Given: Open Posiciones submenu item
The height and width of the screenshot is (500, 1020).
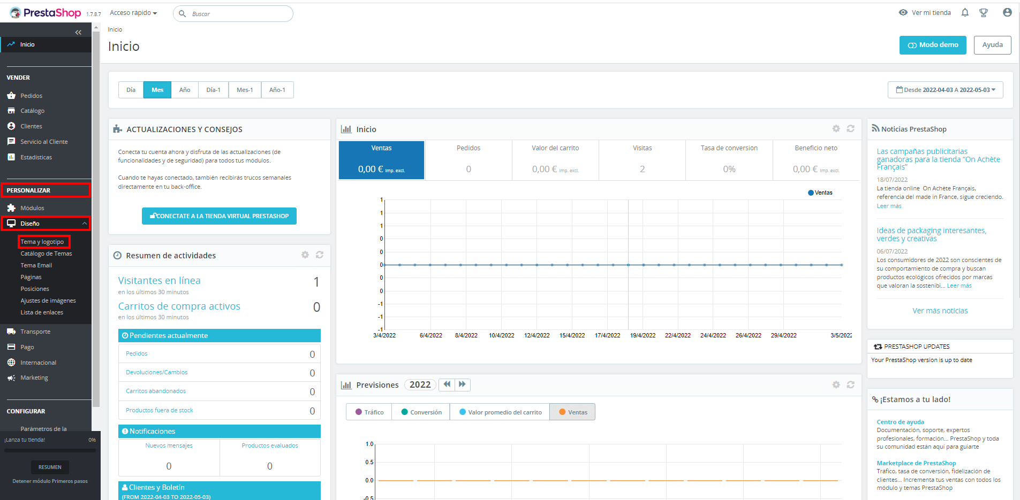Looking at the screenshot, I should [x=35, y=289].
